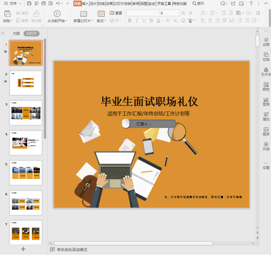This screenshot has height=255, width=271.
Task: Toggle Superscript formatting
Action: pyautogui.click(x=168, y=20)
